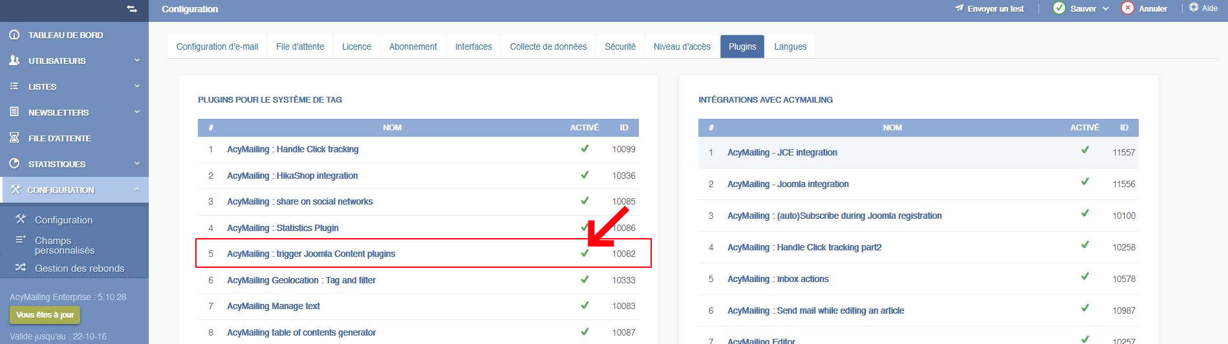The image size is (1228, 344).
Task: Open AcyMailing Statistics Plugin link
Action: (283, 228)
